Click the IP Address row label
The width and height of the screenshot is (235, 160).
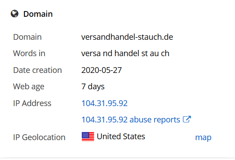[x=32, y=103]
